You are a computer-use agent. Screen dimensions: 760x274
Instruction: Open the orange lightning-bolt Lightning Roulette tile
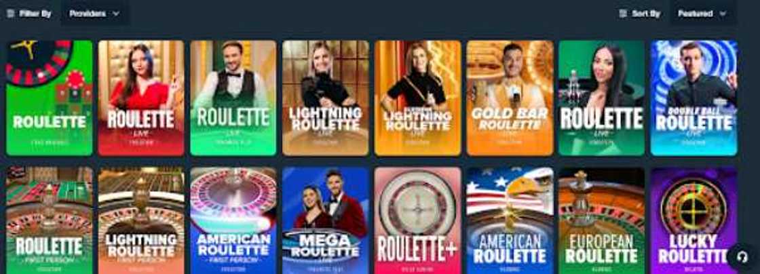coord(417,98)
